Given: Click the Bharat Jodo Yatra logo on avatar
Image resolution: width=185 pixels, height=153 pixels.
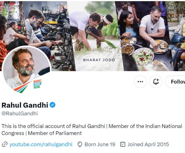Looking at the screenshot, I should click(37, 84).
